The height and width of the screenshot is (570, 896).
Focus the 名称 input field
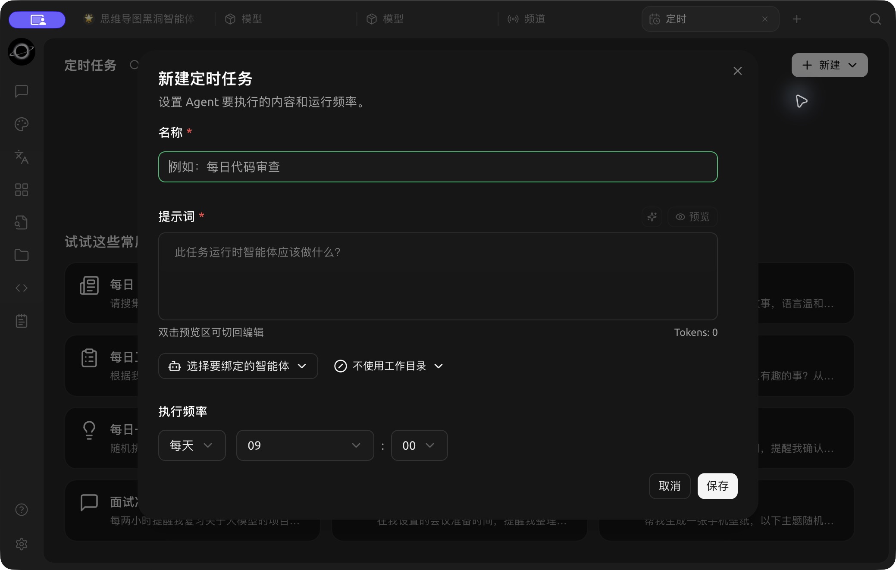pos(438,167)
